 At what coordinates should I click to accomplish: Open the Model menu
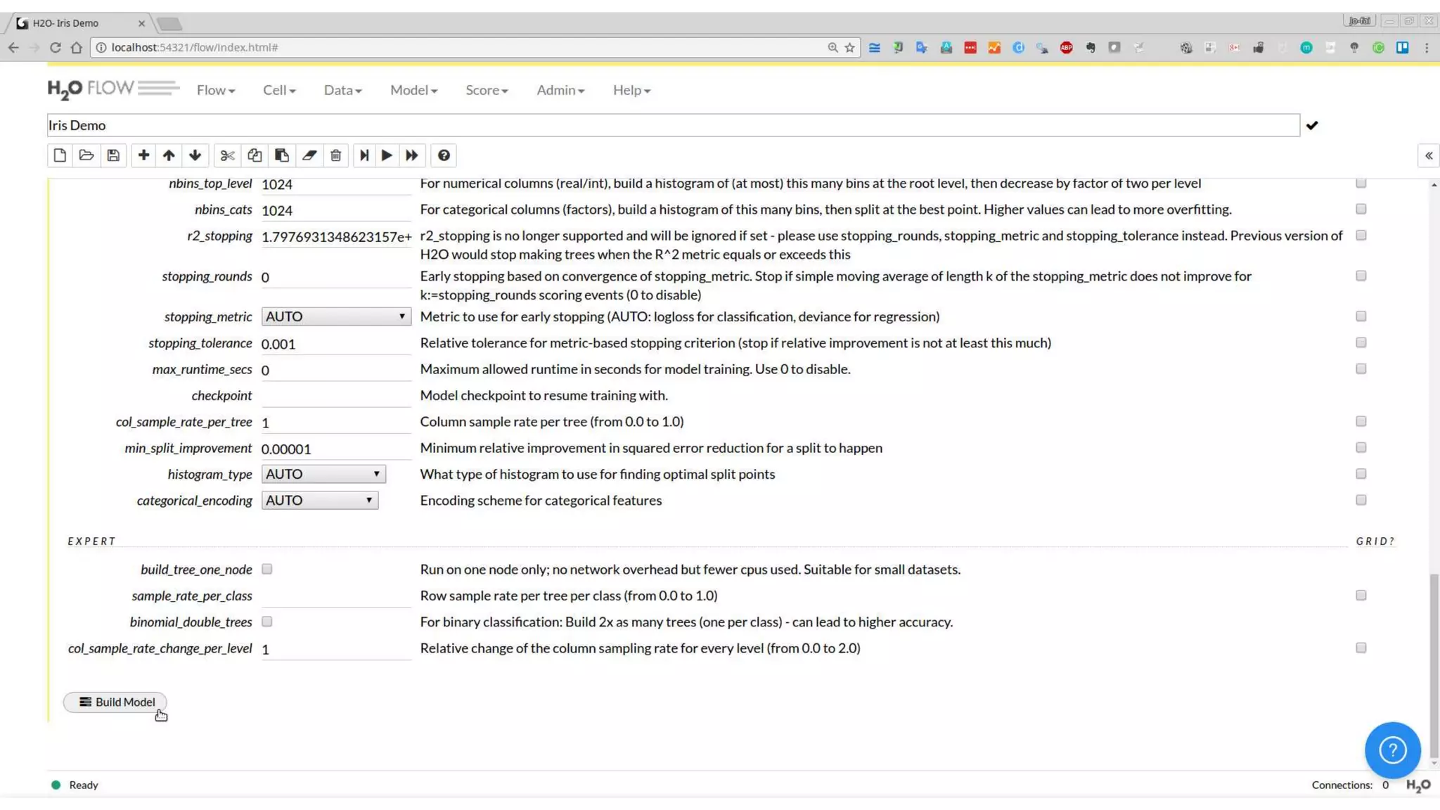click(x=413, y=90)
